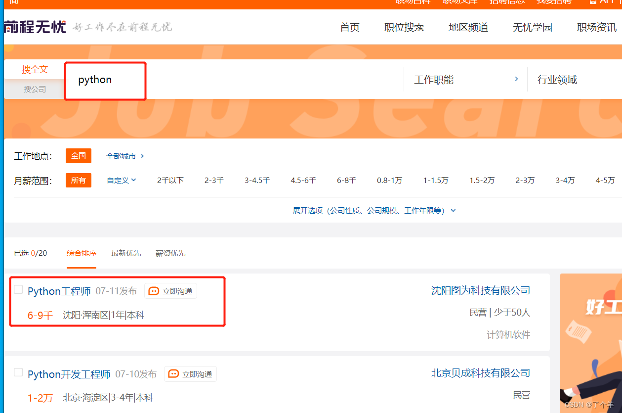
Task: Select the 全国 work location button
Action: 79,156
